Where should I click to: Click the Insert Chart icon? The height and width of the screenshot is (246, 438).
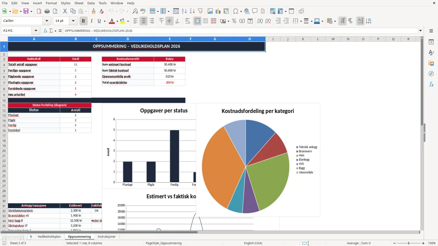(x=218, y=11)
